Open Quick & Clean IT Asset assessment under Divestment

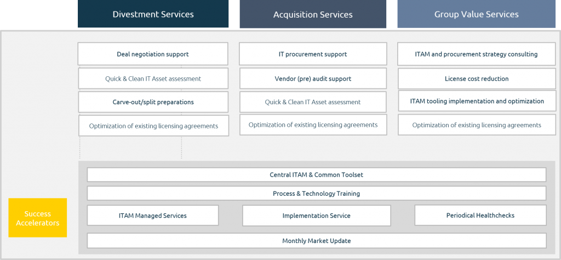(153, 78)
